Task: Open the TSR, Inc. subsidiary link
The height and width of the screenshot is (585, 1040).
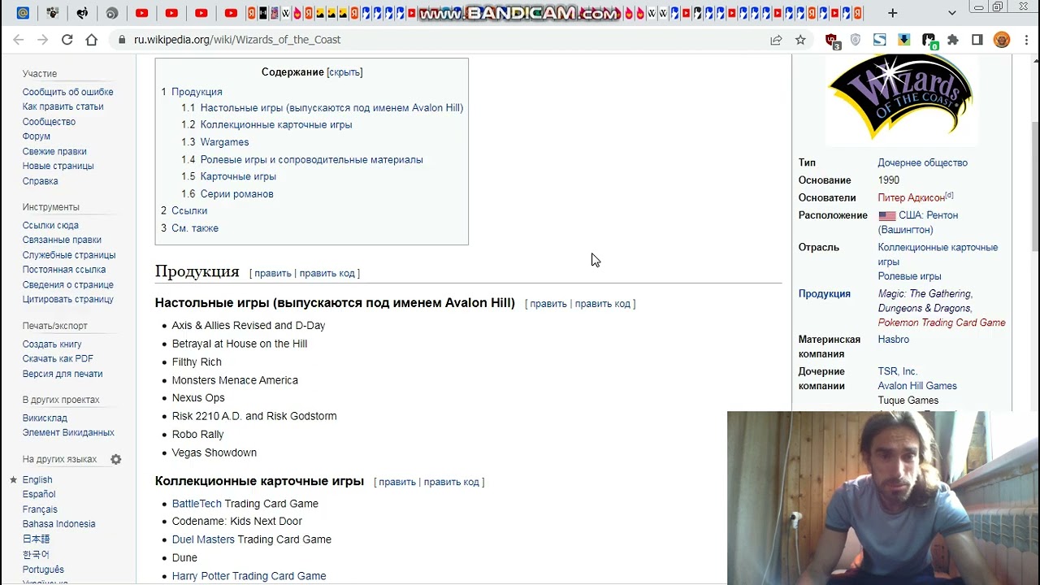Action: tap(897, 371)
